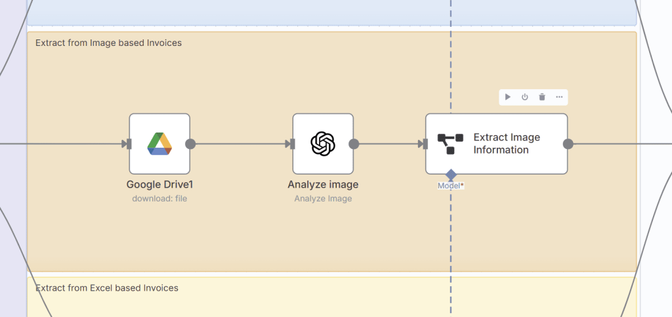Select the 'Extract from Image based Invoices' note
Viewport: 672px width, 317px height.
[x=108, y=43]
